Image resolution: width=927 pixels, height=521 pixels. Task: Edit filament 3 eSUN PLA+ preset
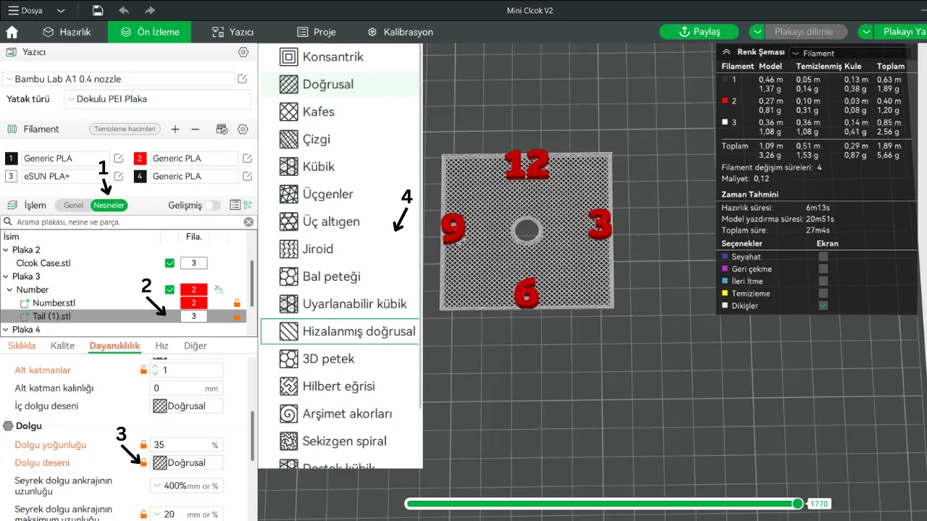click(x=119, y=177)
